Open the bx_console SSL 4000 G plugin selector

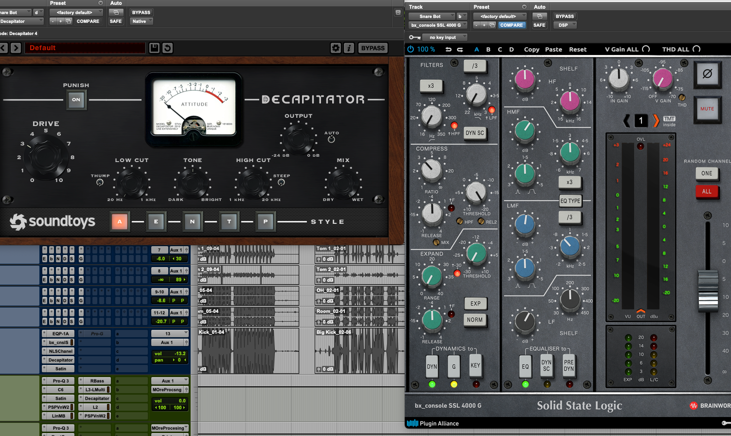coord(438,25)
